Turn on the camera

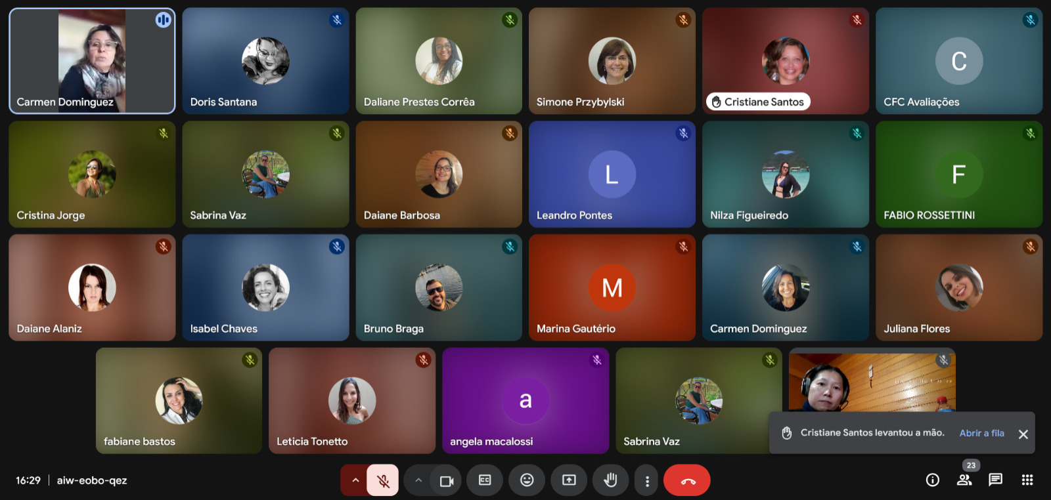point(447,481)
